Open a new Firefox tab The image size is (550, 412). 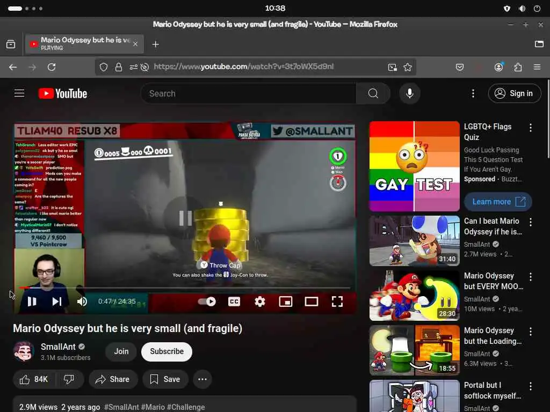(155, 44)
